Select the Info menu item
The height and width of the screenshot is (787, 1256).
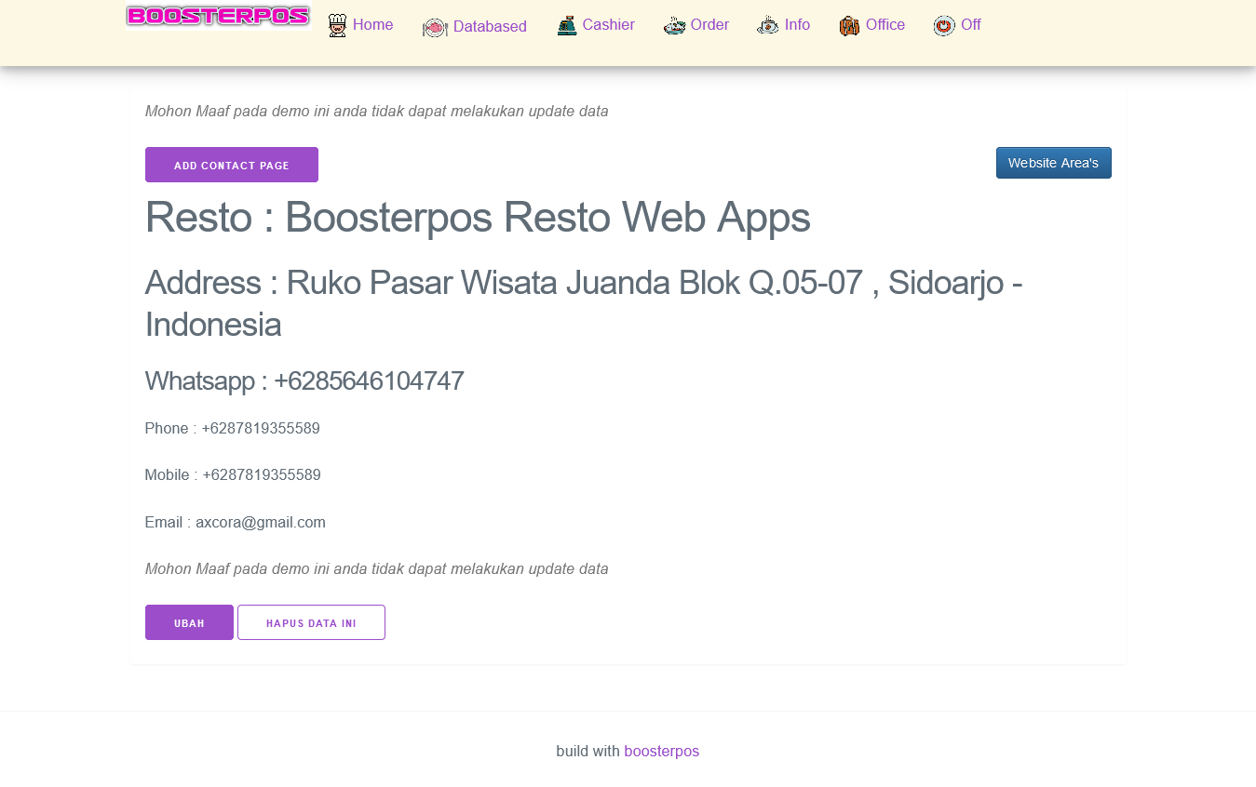pos(797,25)
